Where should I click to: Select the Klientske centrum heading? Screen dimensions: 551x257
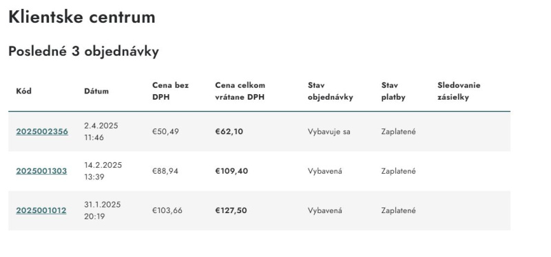pyautogui.click(x=82, y=16)
